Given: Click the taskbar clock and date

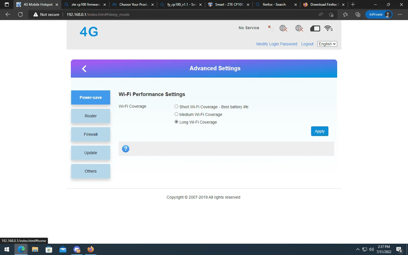Looking at the screenshot, I should (384, 249).
